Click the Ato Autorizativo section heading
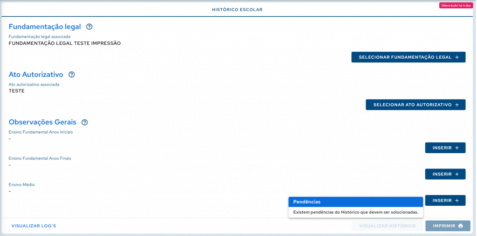 [36, 74]
